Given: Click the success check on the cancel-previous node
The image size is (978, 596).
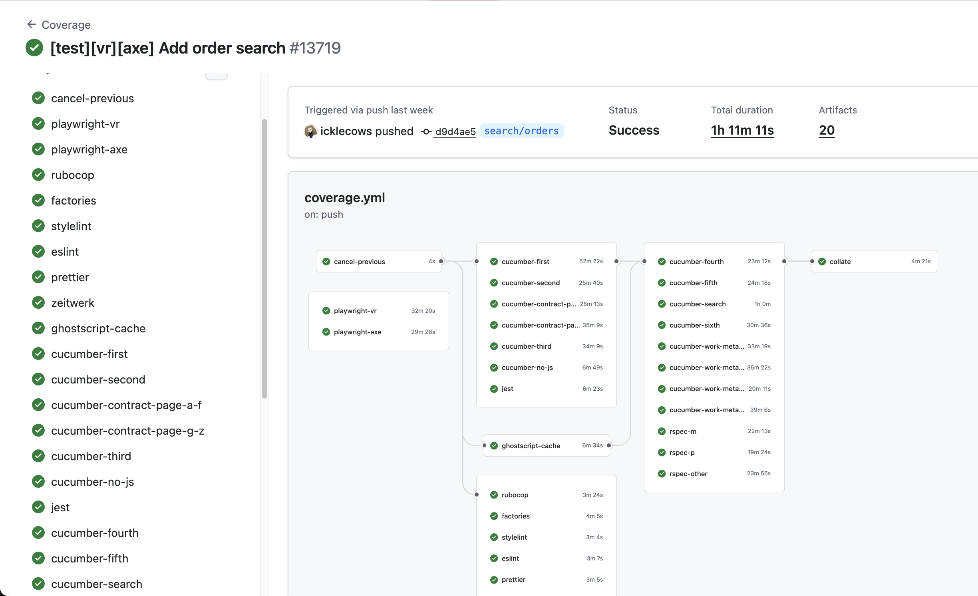Looking at the screenshot, I should point(326,261).
